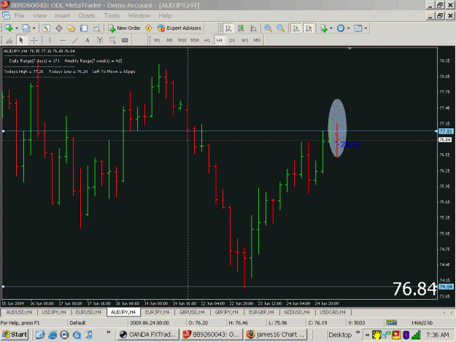The width and height of the screenshot is (456, 342).
Task: Switch to the GBPJPY,H4 chart tab
Action: (227, 312)
